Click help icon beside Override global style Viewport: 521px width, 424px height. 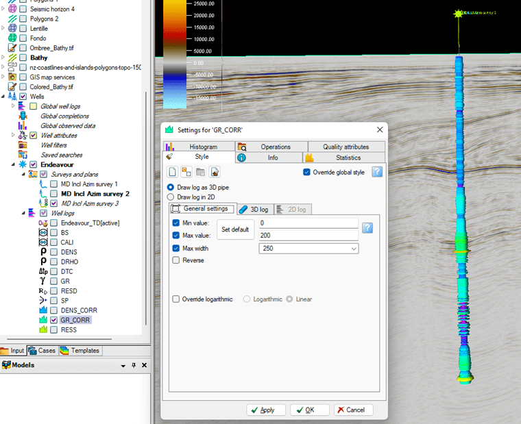376,172
